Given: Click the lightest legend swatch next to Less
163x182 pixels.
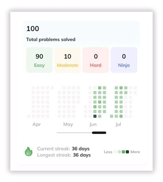Looking at the screenshot, I should [116, 152].
